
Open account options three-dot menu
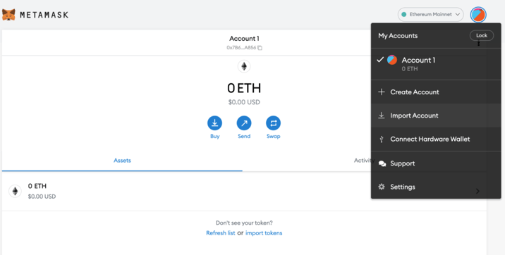click(479, 44)
